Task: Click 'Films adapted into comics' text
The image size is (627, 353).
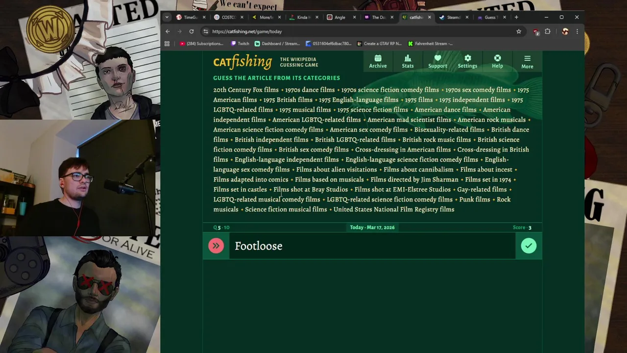Action: point(251,179)
